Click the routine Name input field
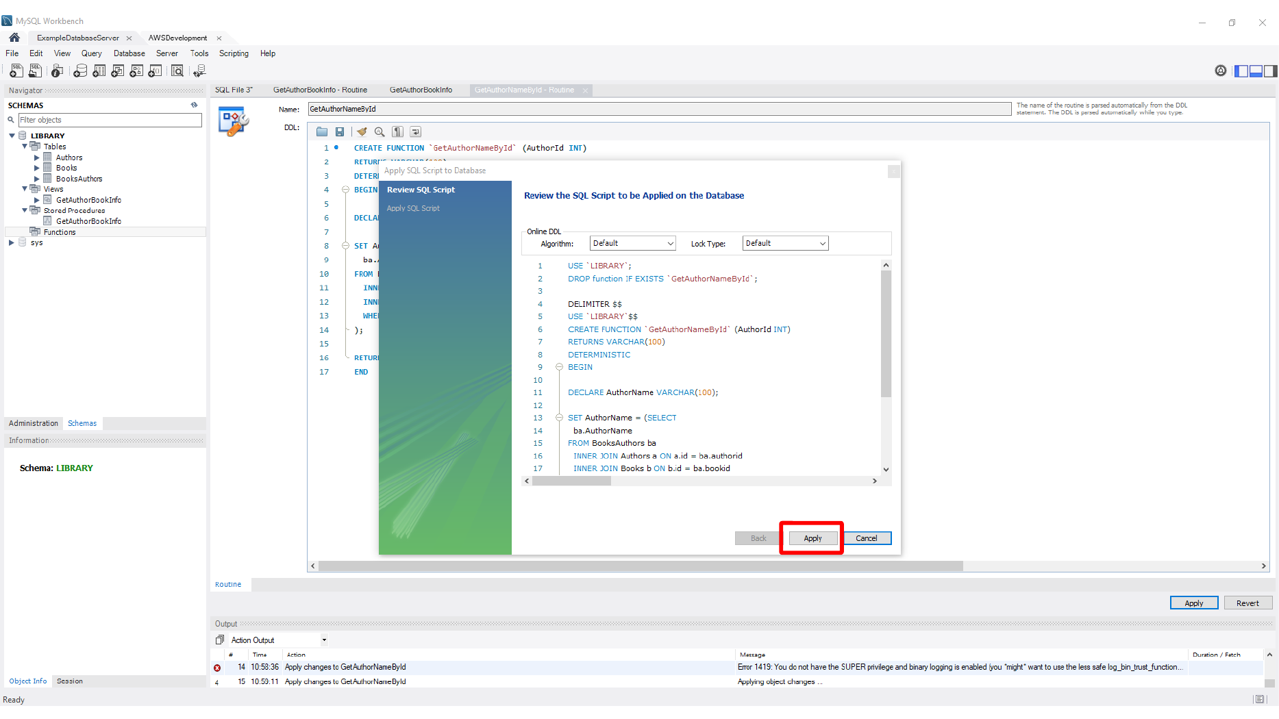This screenshot has width=1279, height=719. (659, 109)
